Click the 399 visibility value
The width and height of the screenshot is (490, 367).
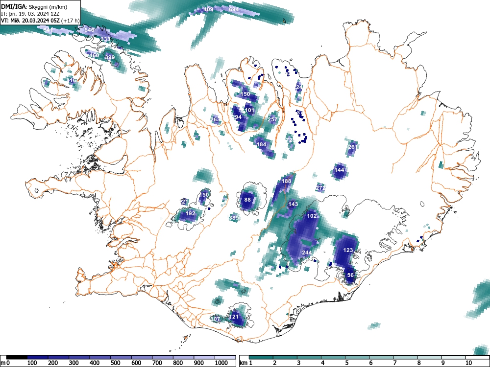coord(110,57)
